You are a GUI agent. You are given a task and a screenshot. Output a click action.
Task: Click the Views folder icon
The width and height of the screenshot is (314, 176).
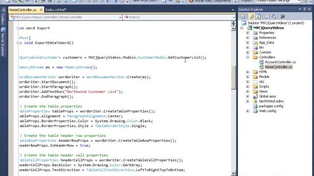point(255,91)
